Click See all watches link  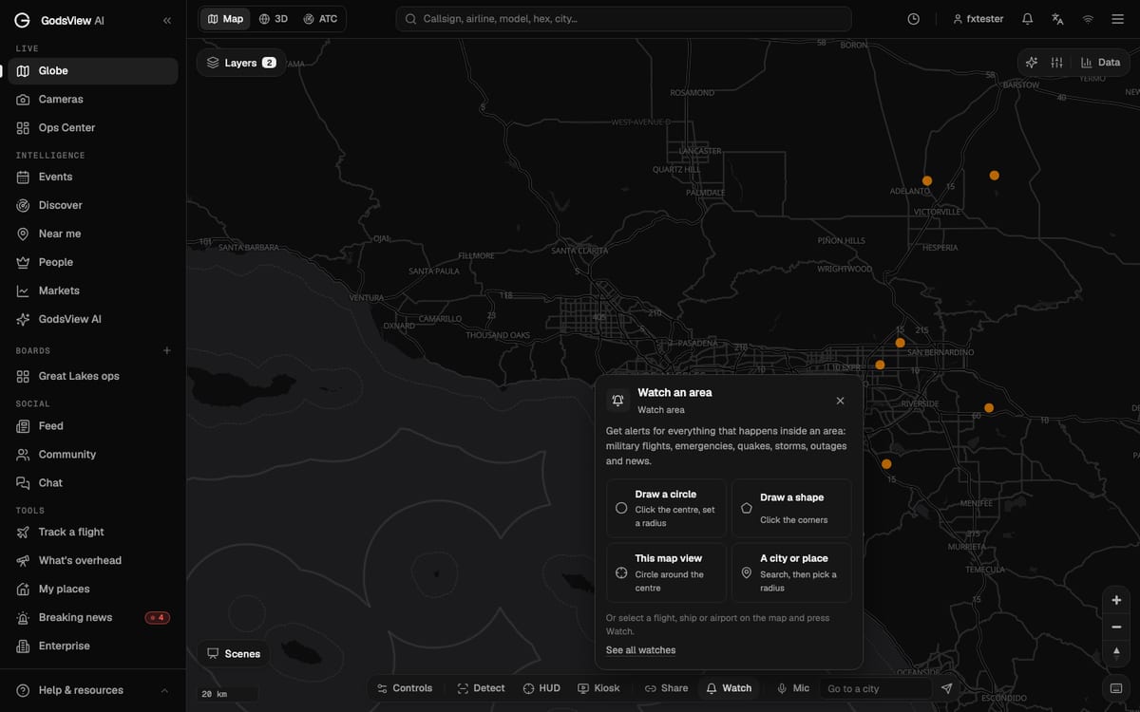[640, 650]
